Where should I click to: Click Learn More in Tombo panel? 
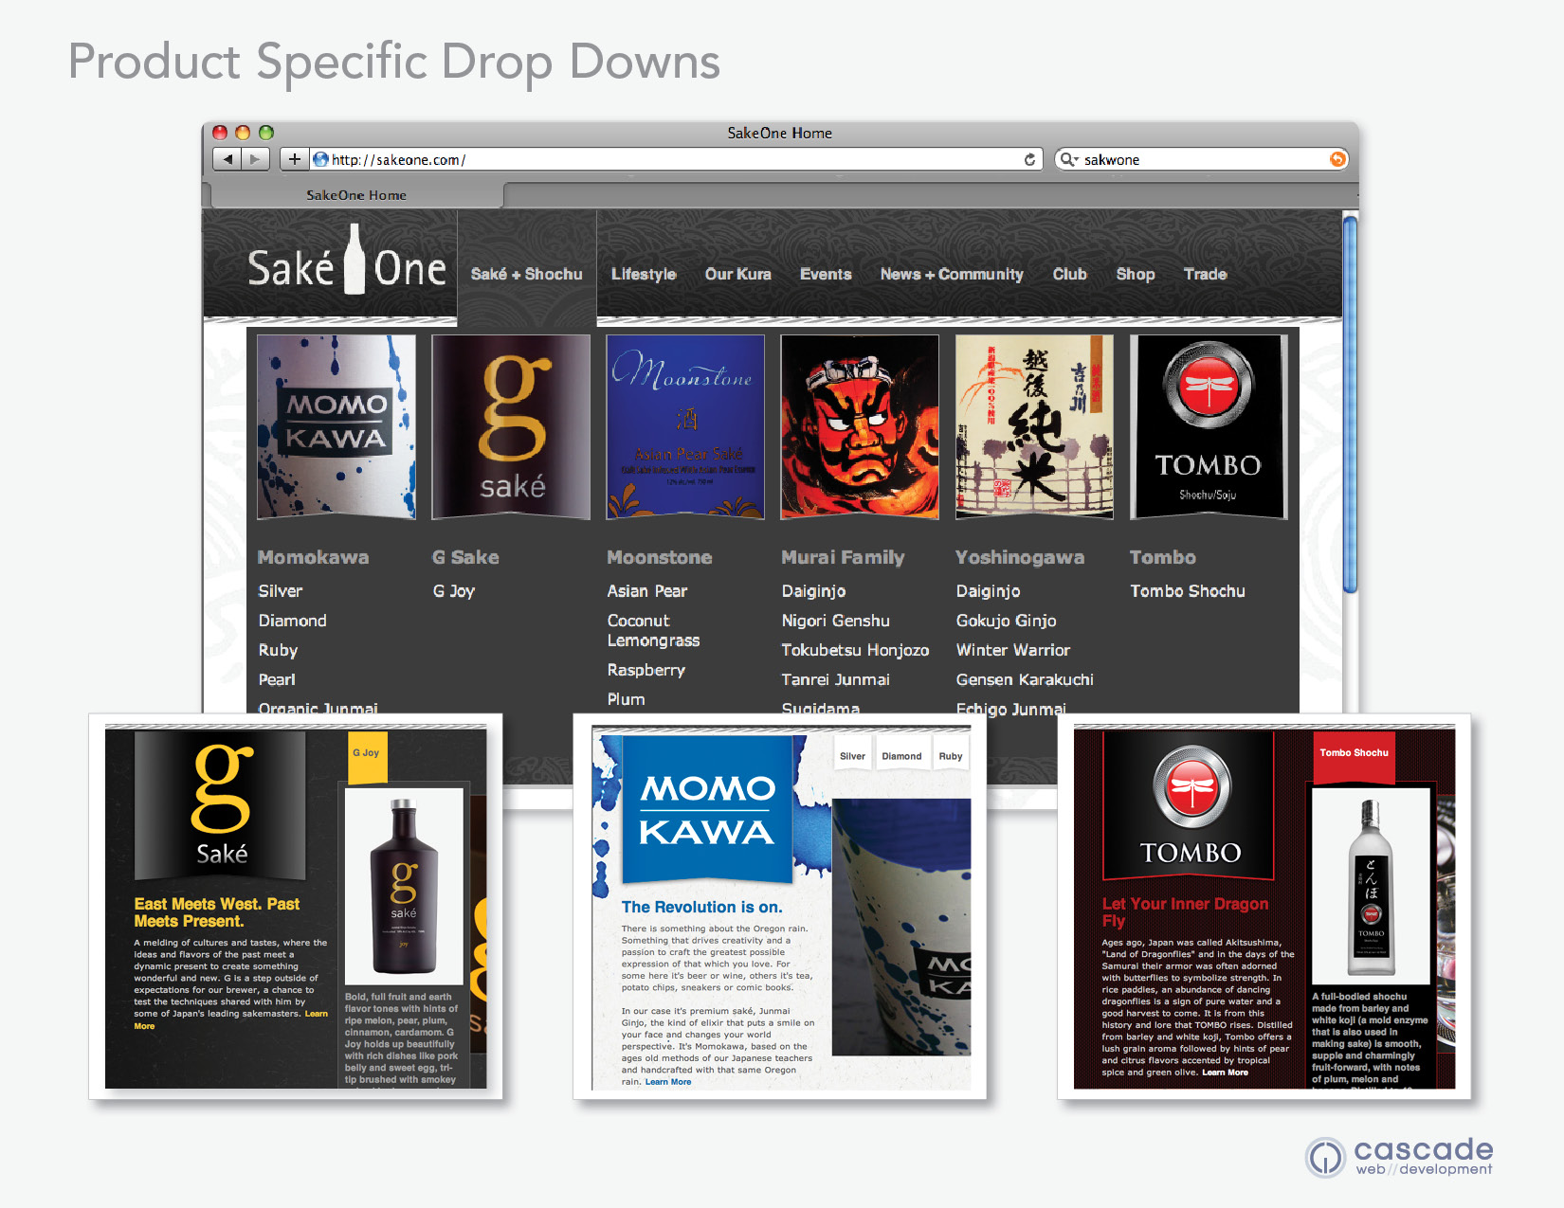click(x=1226, y=1073)
